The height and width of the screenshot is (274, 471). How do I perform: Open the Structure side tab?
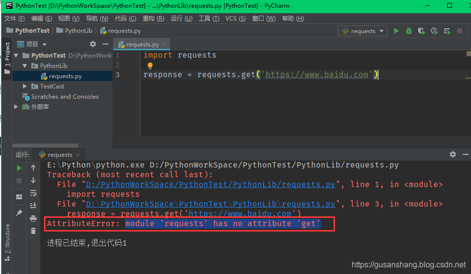[7, 242]
